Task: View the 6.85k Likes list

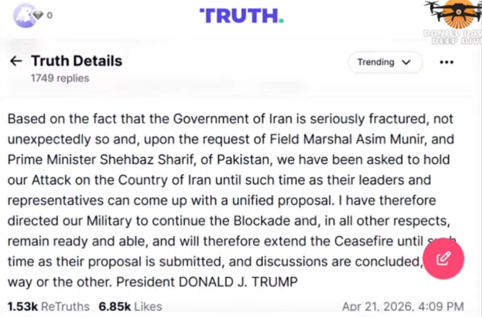Action: pyautogui.click(x=130, y=306)
